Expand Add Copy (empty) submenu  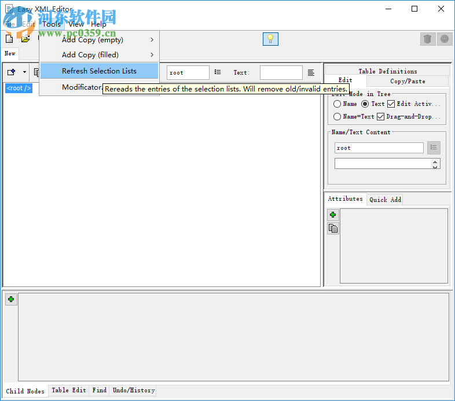pos(99,40)
